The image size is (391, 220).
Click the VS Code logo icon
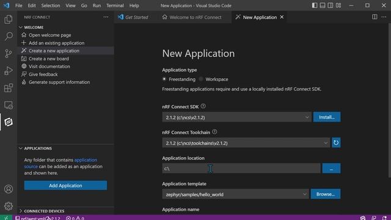coord(7,5)
